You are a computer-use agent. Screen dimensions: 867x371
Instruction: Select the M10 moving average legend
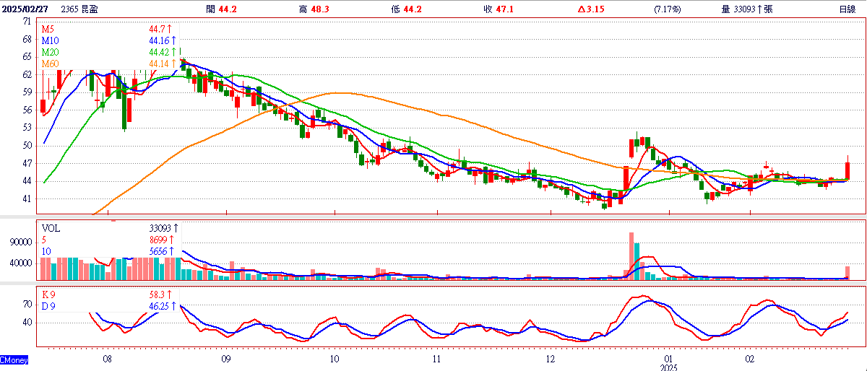[51, 40]
